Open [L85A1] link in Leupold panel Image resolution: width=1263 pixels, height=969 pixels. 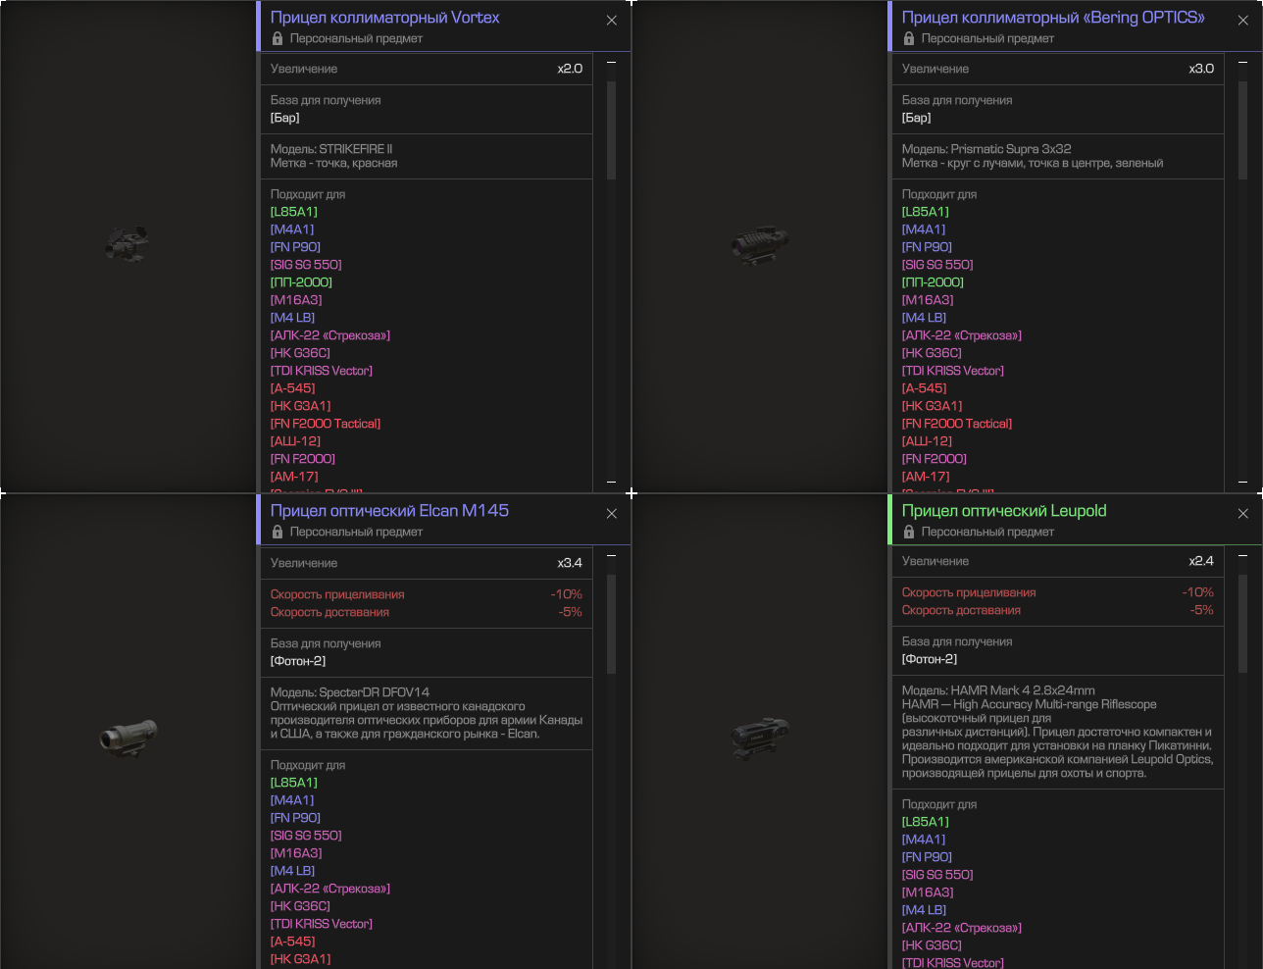tap(926, 822)
